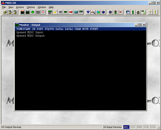161x130 pixels.
Task: Maximize the Monitor - Output window
Action: [x=140, y=25]
